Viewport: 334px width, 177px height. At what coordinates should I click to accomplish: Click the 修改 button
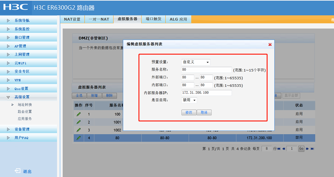click(189, 112)
